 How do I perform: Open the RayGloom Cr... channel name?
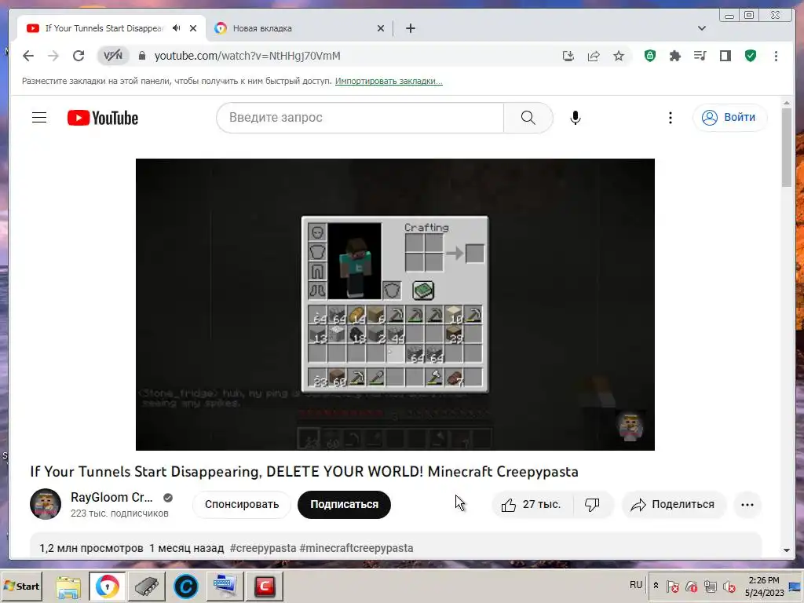click(x=111, y=497)
